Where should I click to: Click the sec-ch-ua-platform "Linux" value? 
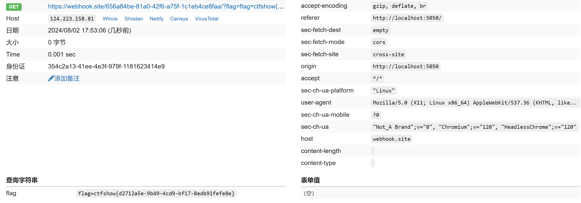[384, 91]
